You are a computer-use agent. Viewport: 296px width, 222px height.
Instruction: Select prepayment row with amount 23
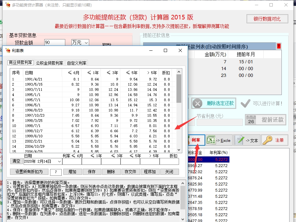235,76
